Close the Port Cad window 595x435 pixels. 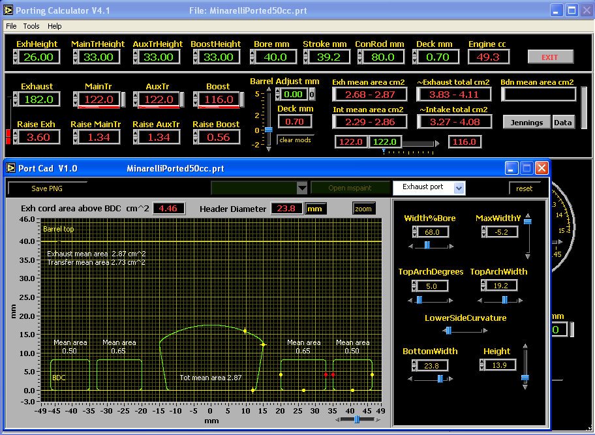point(542,168)
